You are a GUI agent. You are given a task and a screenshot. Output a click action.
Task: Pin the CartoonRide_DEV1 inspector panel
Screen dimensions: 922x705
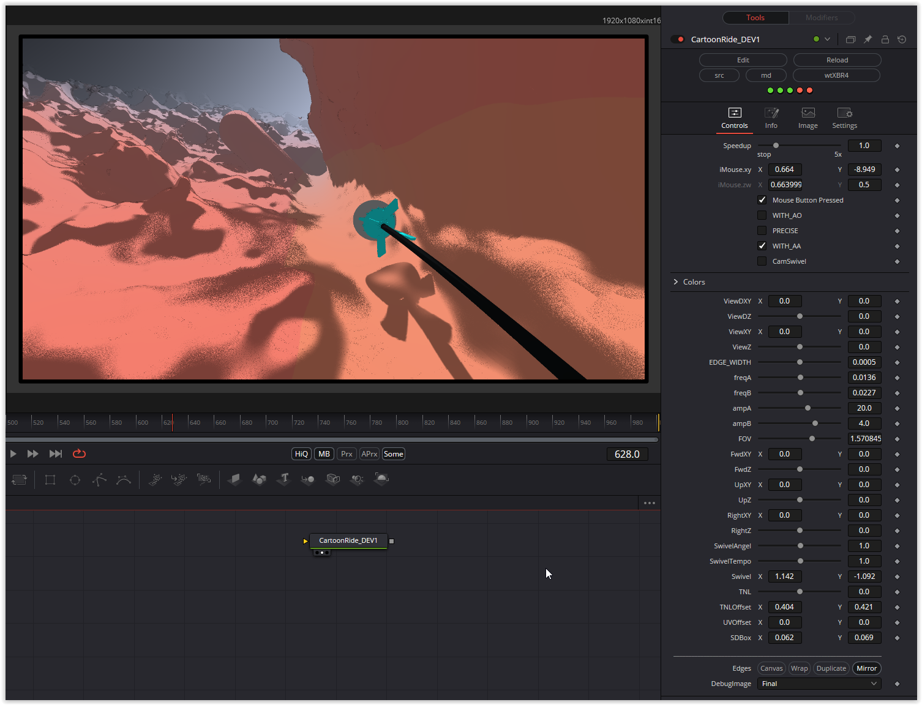pos(868,39)
